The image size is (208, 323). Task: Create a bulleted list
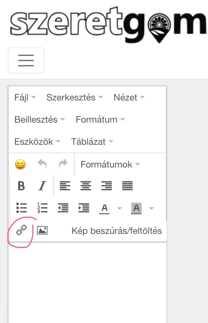click(21, 208)
